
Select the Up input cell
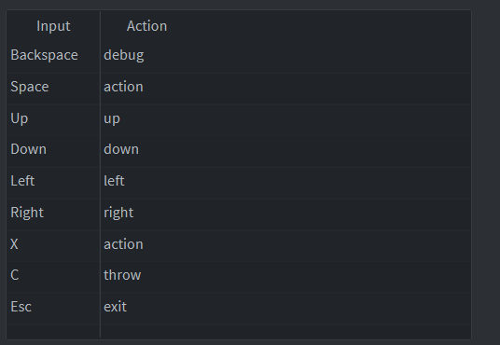click(x=53, y=118)
